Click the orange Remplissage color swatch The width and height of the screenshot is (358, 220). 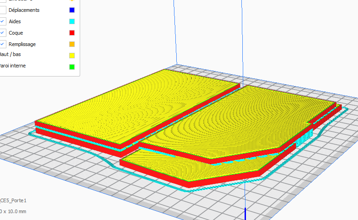72,44
